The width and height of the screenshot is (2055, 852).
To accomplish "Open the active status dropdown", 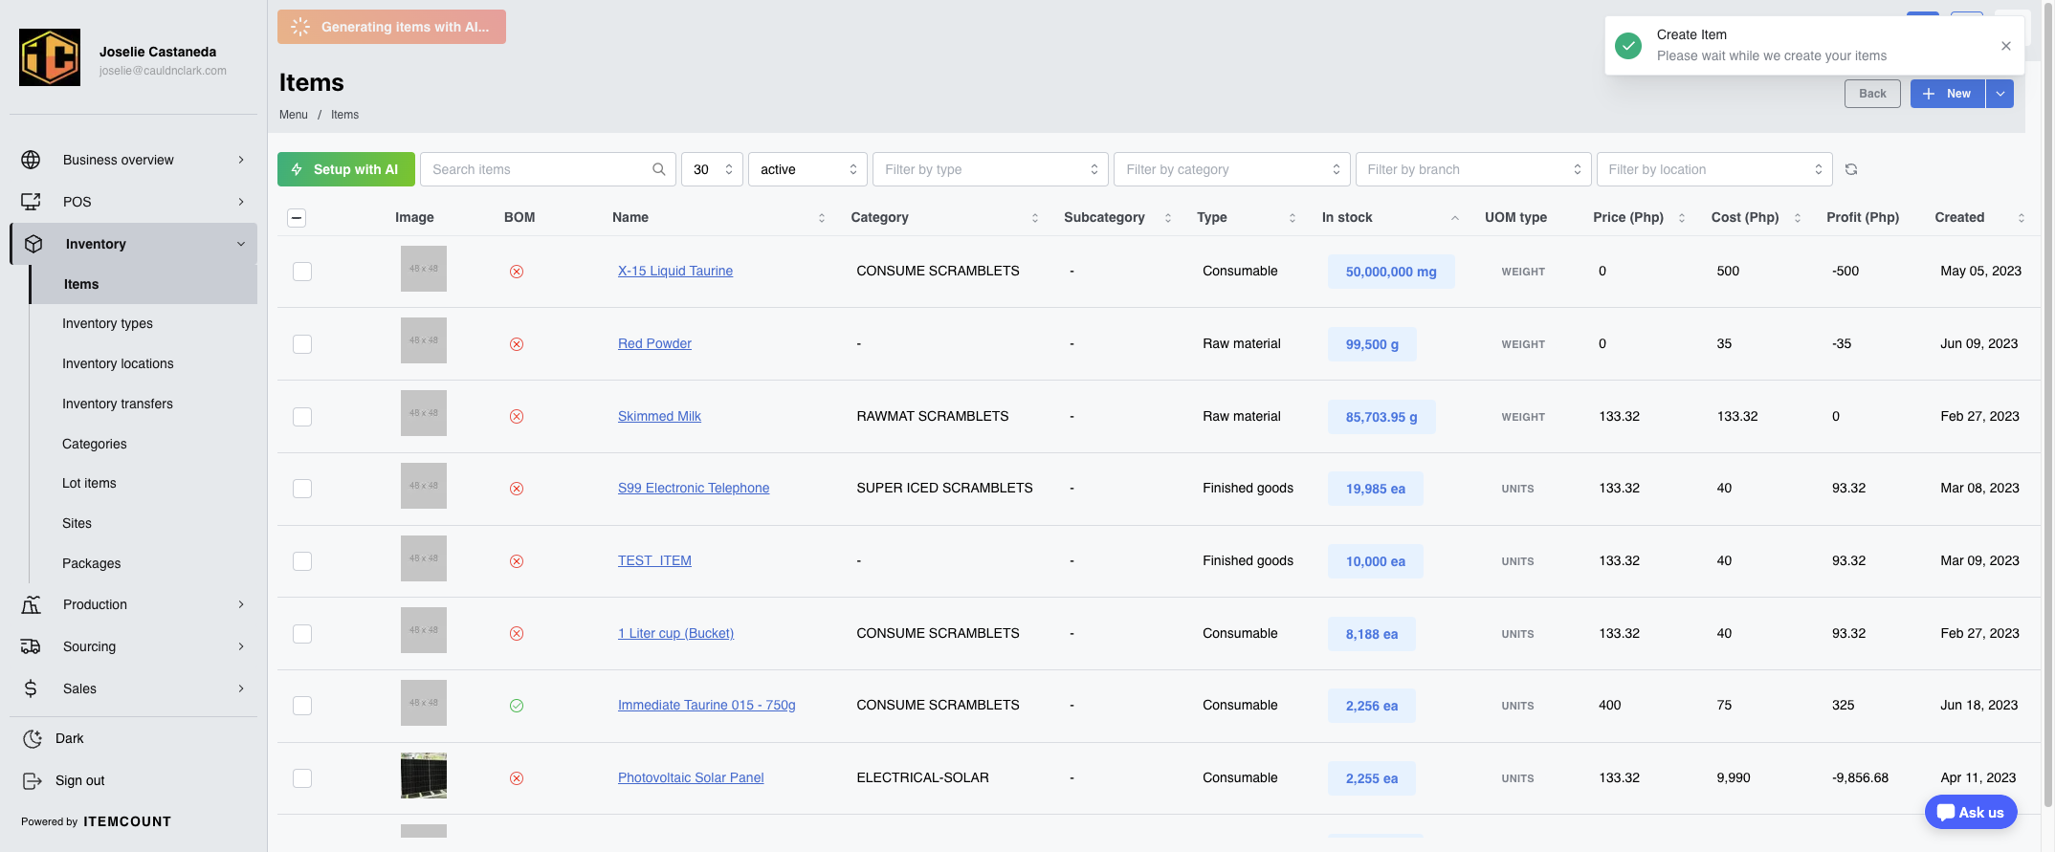I will [x=807, y=169].
